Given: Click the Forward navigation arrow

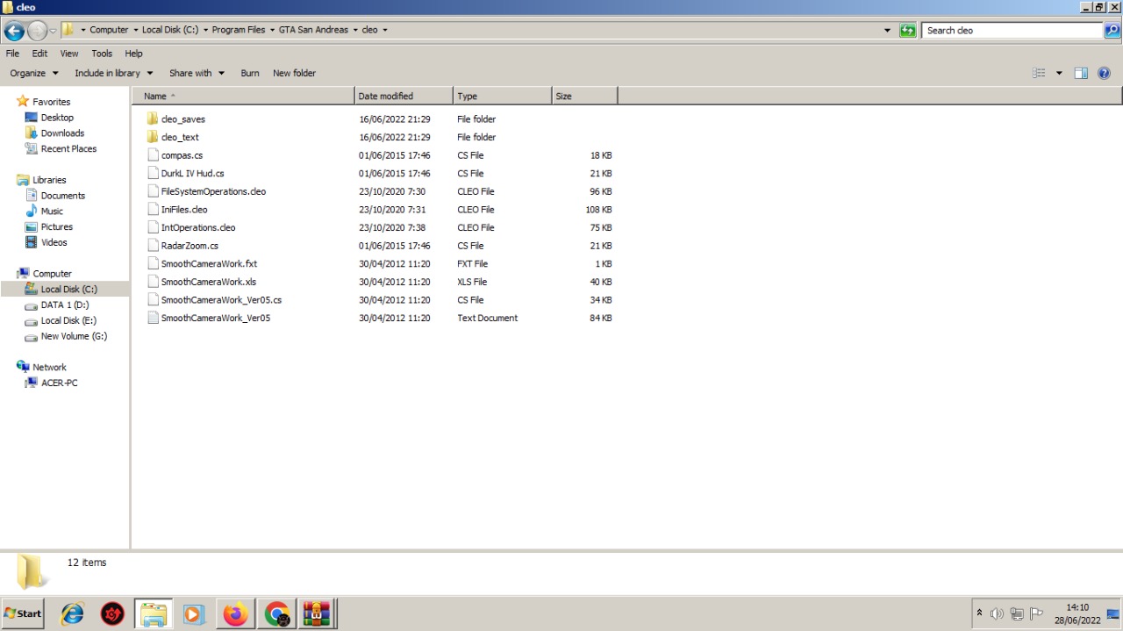Looking at the screenshot, I should coord(37,31).
